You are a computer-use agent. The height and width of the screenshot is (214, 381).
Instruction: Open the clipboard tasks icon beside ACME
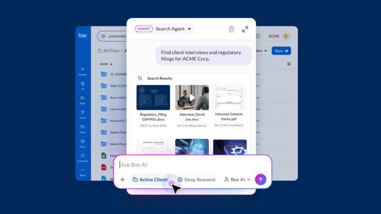258,36
